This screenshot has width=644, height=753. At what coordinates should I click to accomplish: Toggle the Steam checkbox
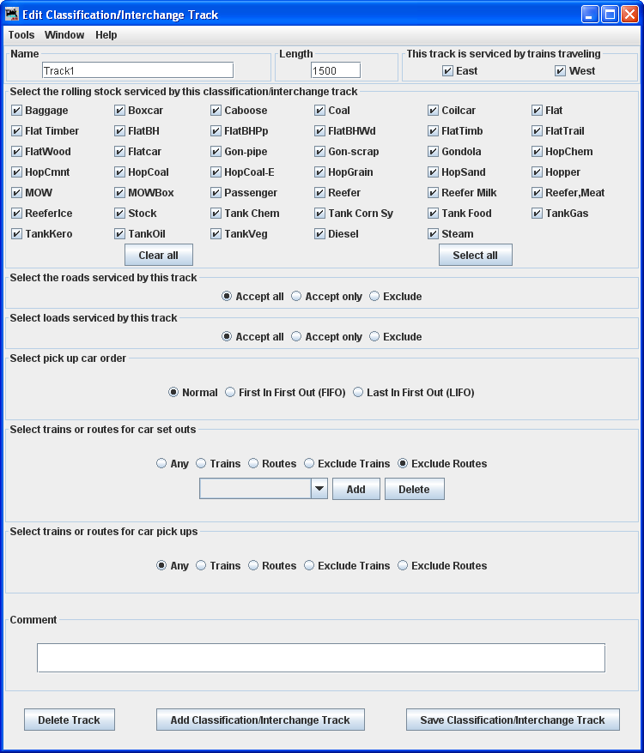click(x=434, y=234)
